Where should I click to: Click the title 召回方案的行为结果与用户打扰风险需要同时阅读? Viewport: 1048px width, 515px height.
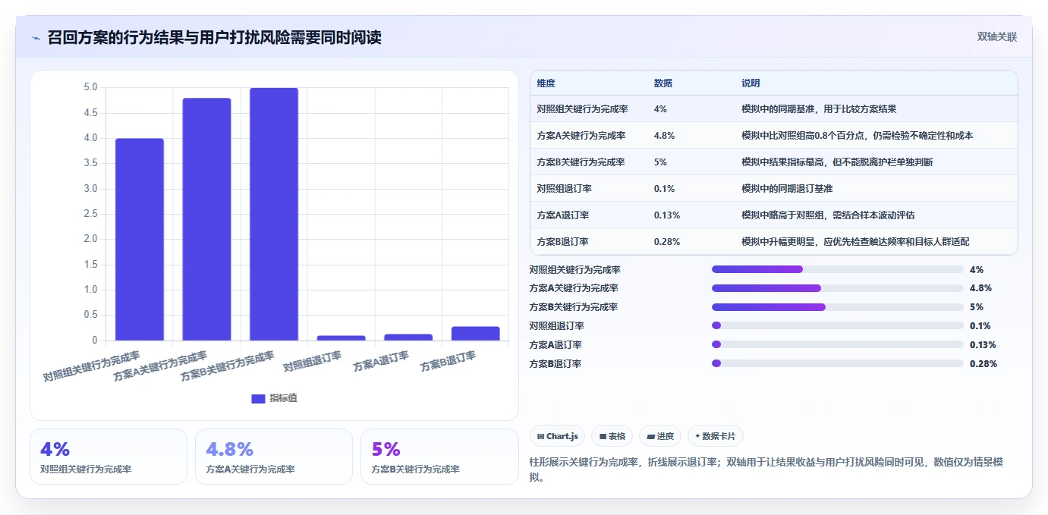point(214,37)
